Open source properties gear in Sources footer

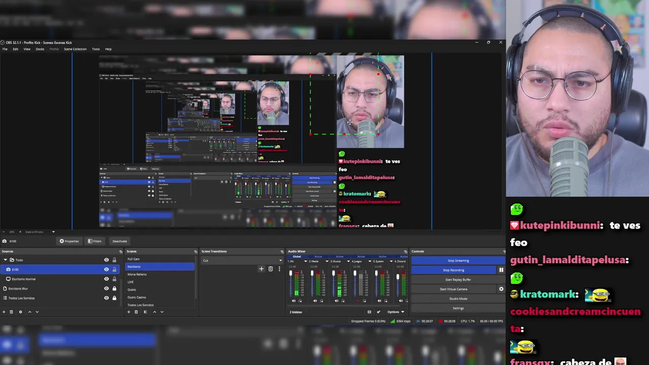pos(20,312)
